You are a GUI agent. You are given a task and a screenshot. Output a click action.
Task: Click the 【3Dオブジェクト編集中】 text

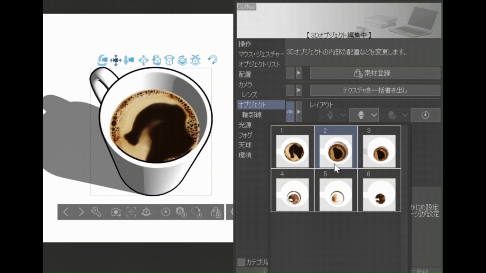339,35
